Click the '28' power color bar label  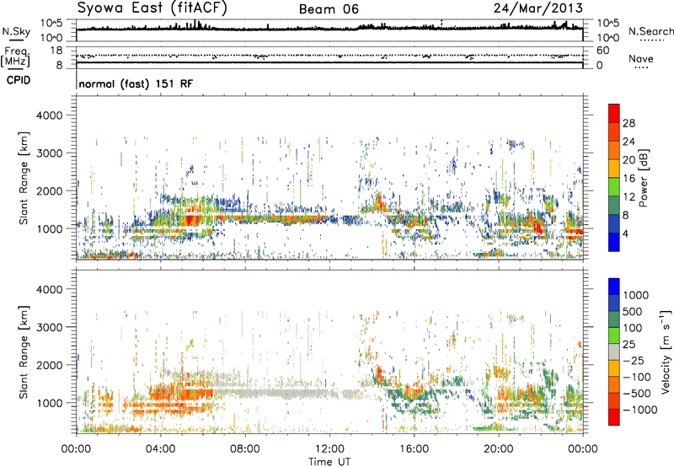pyautogui.click(x=629, y=123)
